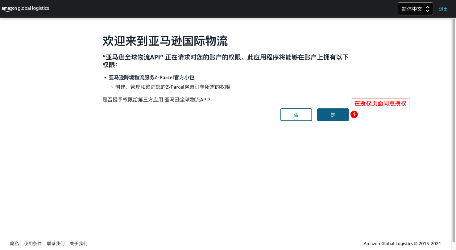456x250 pixels.
Task: Open the 隐私 footer link
Action: pyautogui.click(x=15, y=244)
